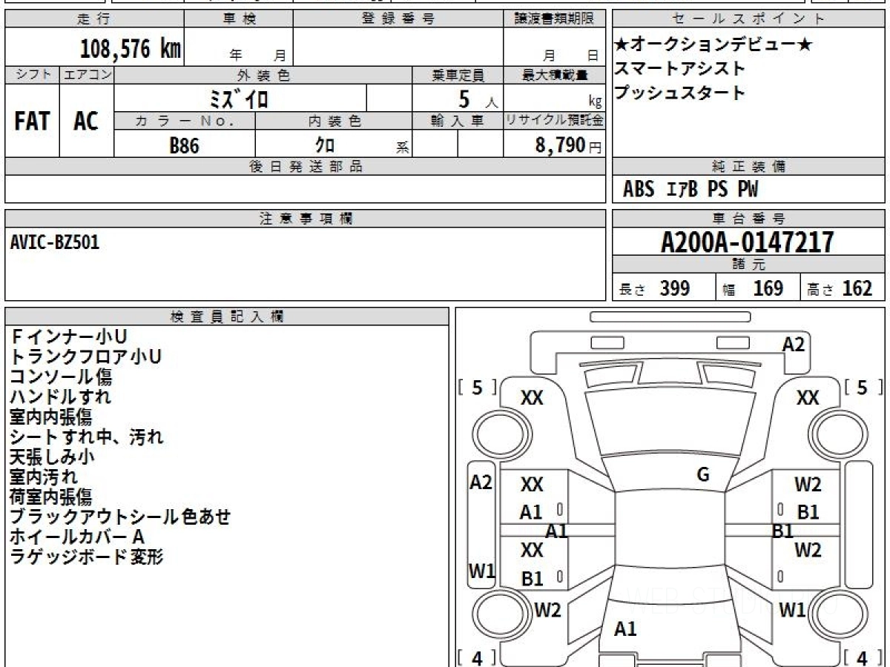Click the width value 169
This screenshot has height=667, width=890.
(768, 288)
